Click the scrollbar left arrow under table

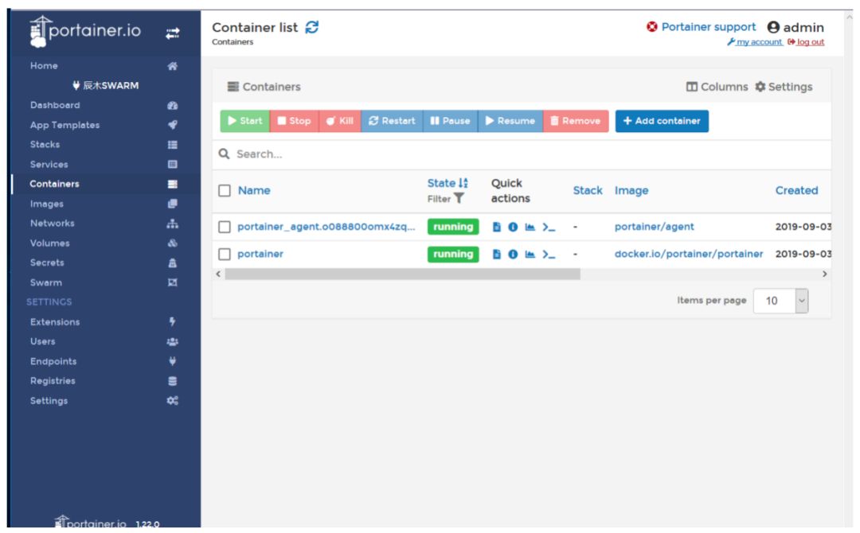click(x=218, y=274)
